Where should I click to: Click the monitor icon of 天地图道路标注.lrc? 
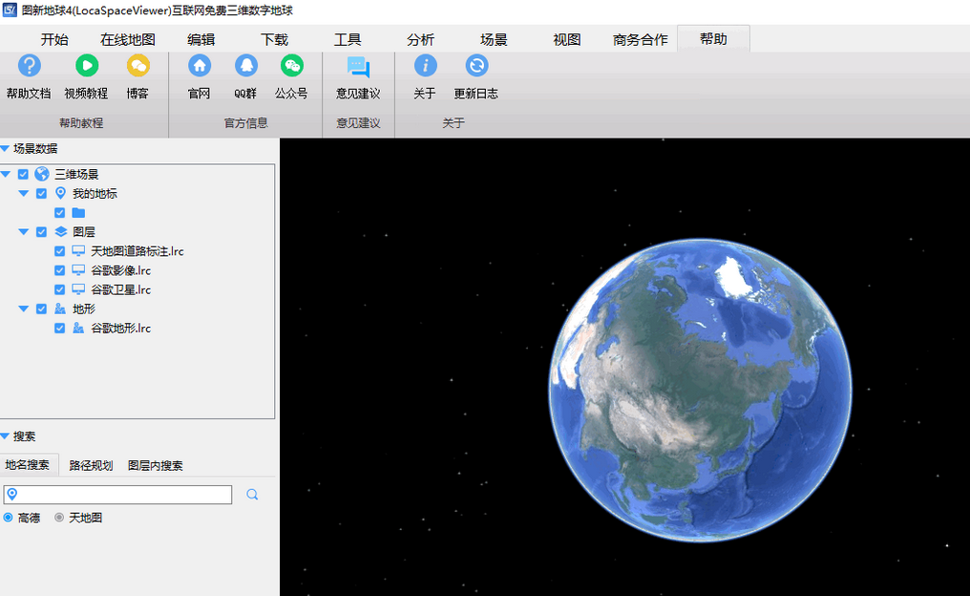[x=78, y=250]
